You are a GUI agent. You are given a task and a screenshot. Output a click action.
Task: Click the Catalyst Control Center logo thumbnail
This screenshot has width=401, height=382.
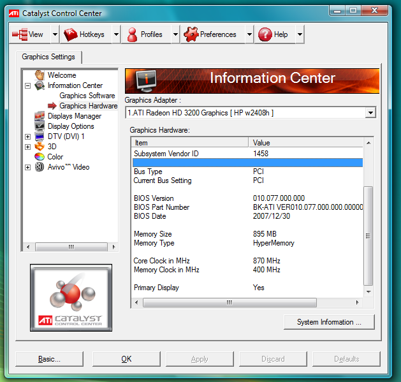coord(71,298)
